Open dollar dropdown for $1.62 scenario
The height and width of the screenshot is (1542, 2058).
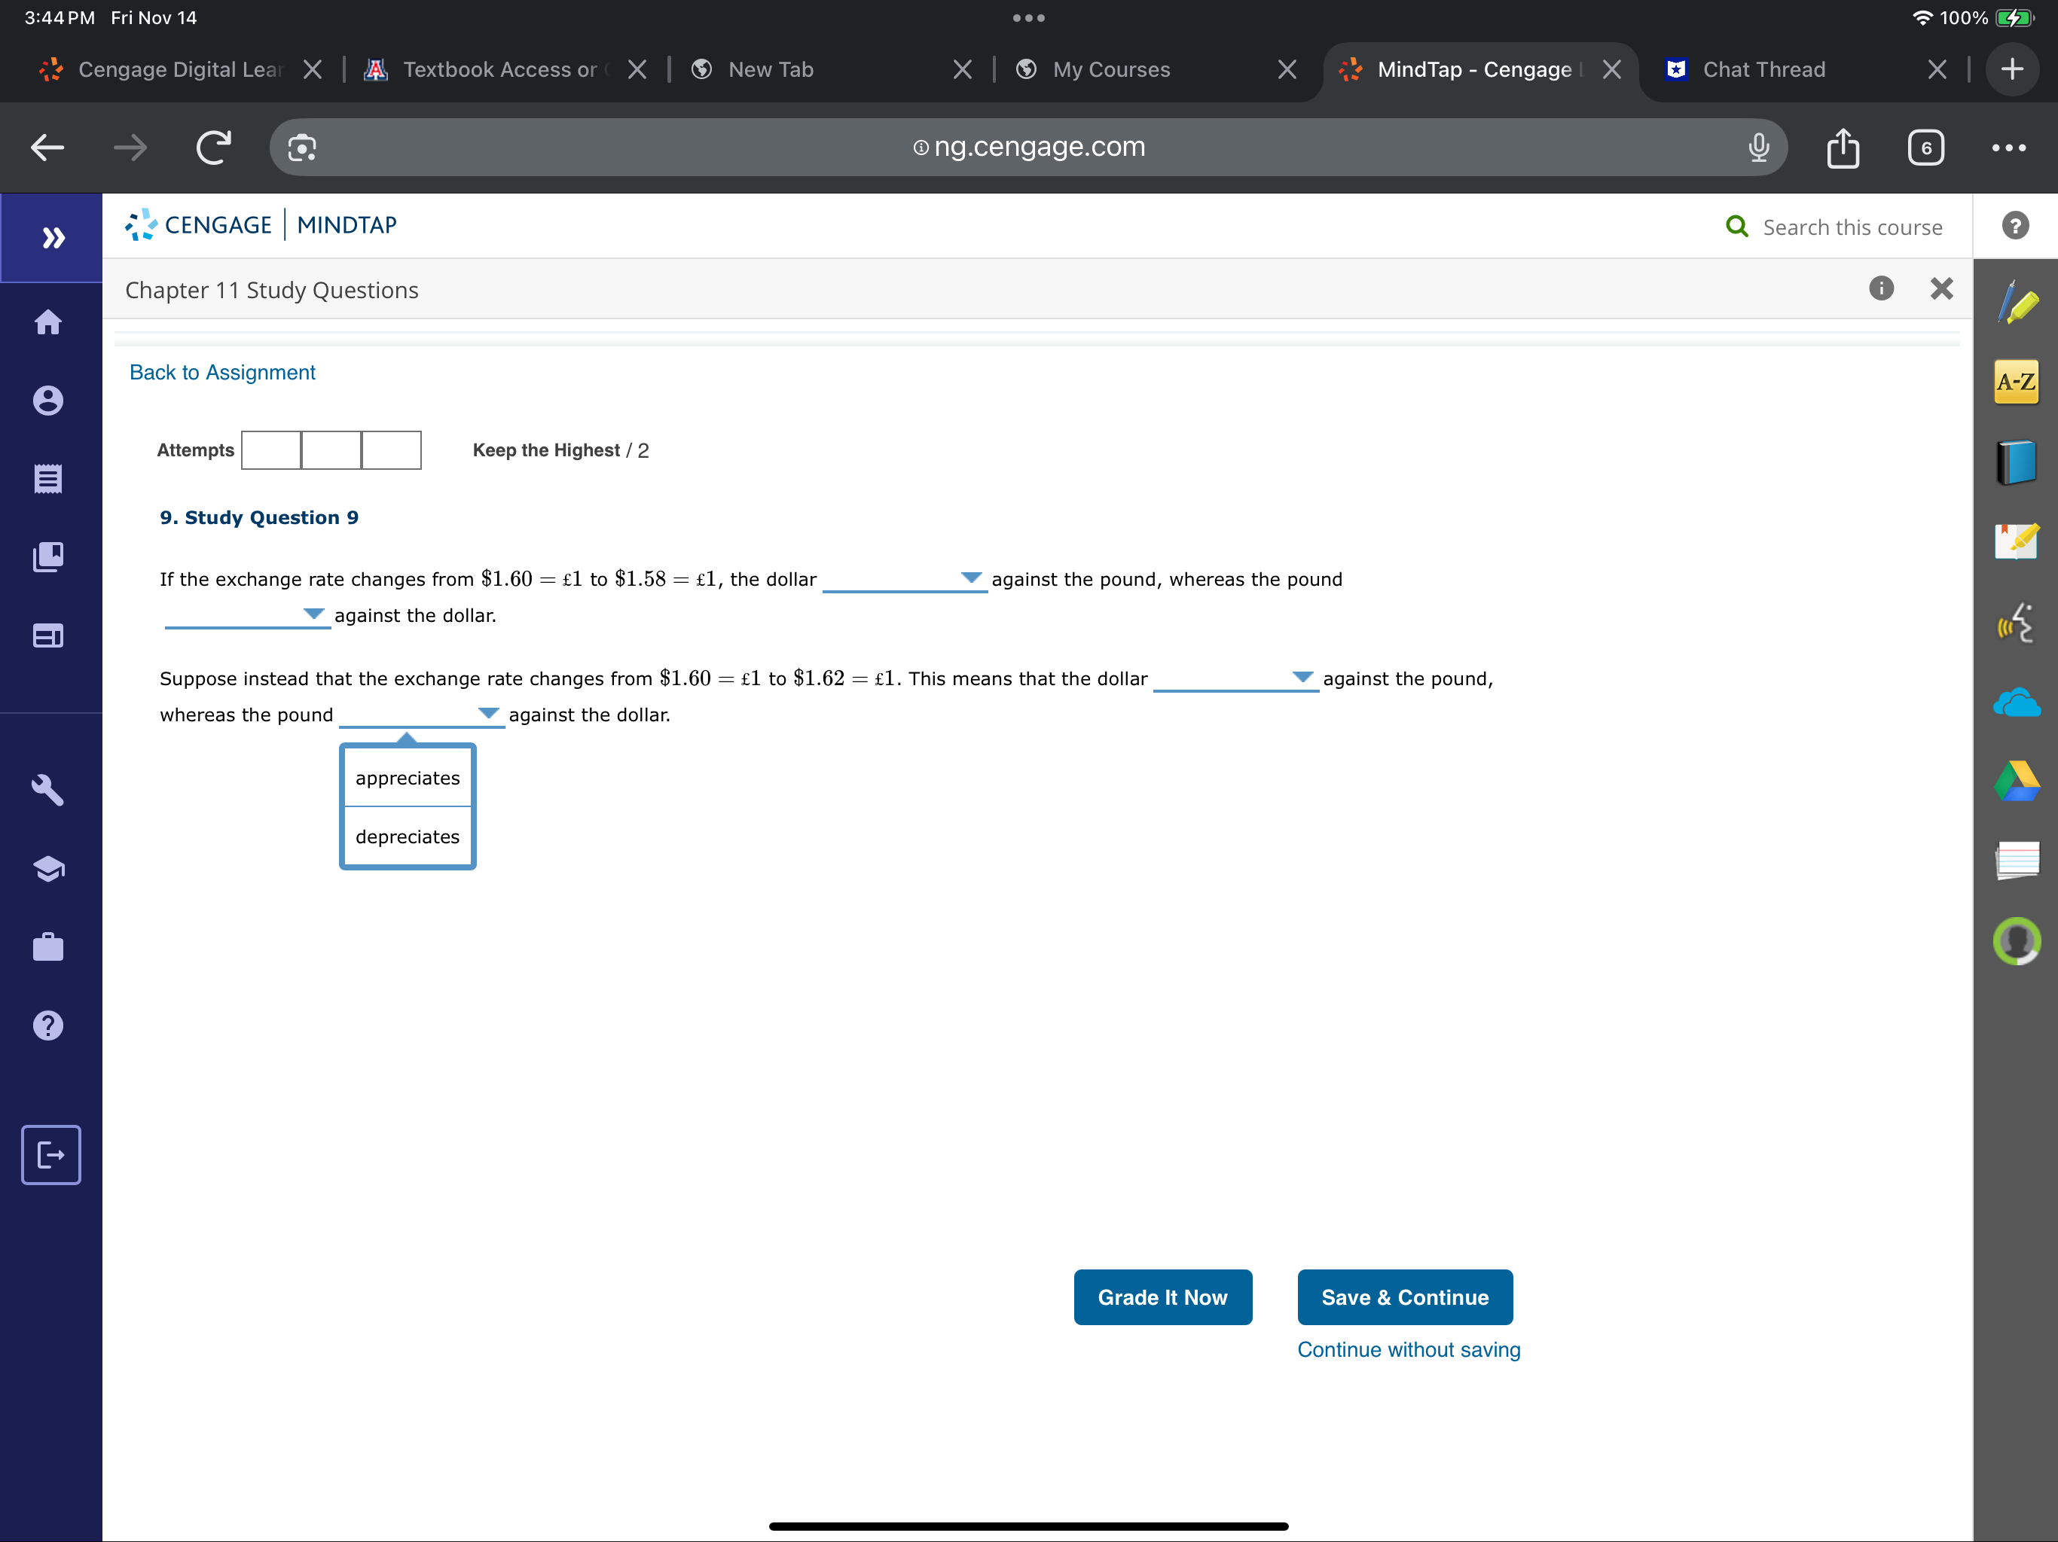[x=1235, y=679]
